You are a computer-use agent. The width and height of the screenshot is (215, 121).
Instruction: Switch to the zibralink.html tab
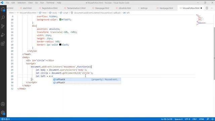point(123,8)
